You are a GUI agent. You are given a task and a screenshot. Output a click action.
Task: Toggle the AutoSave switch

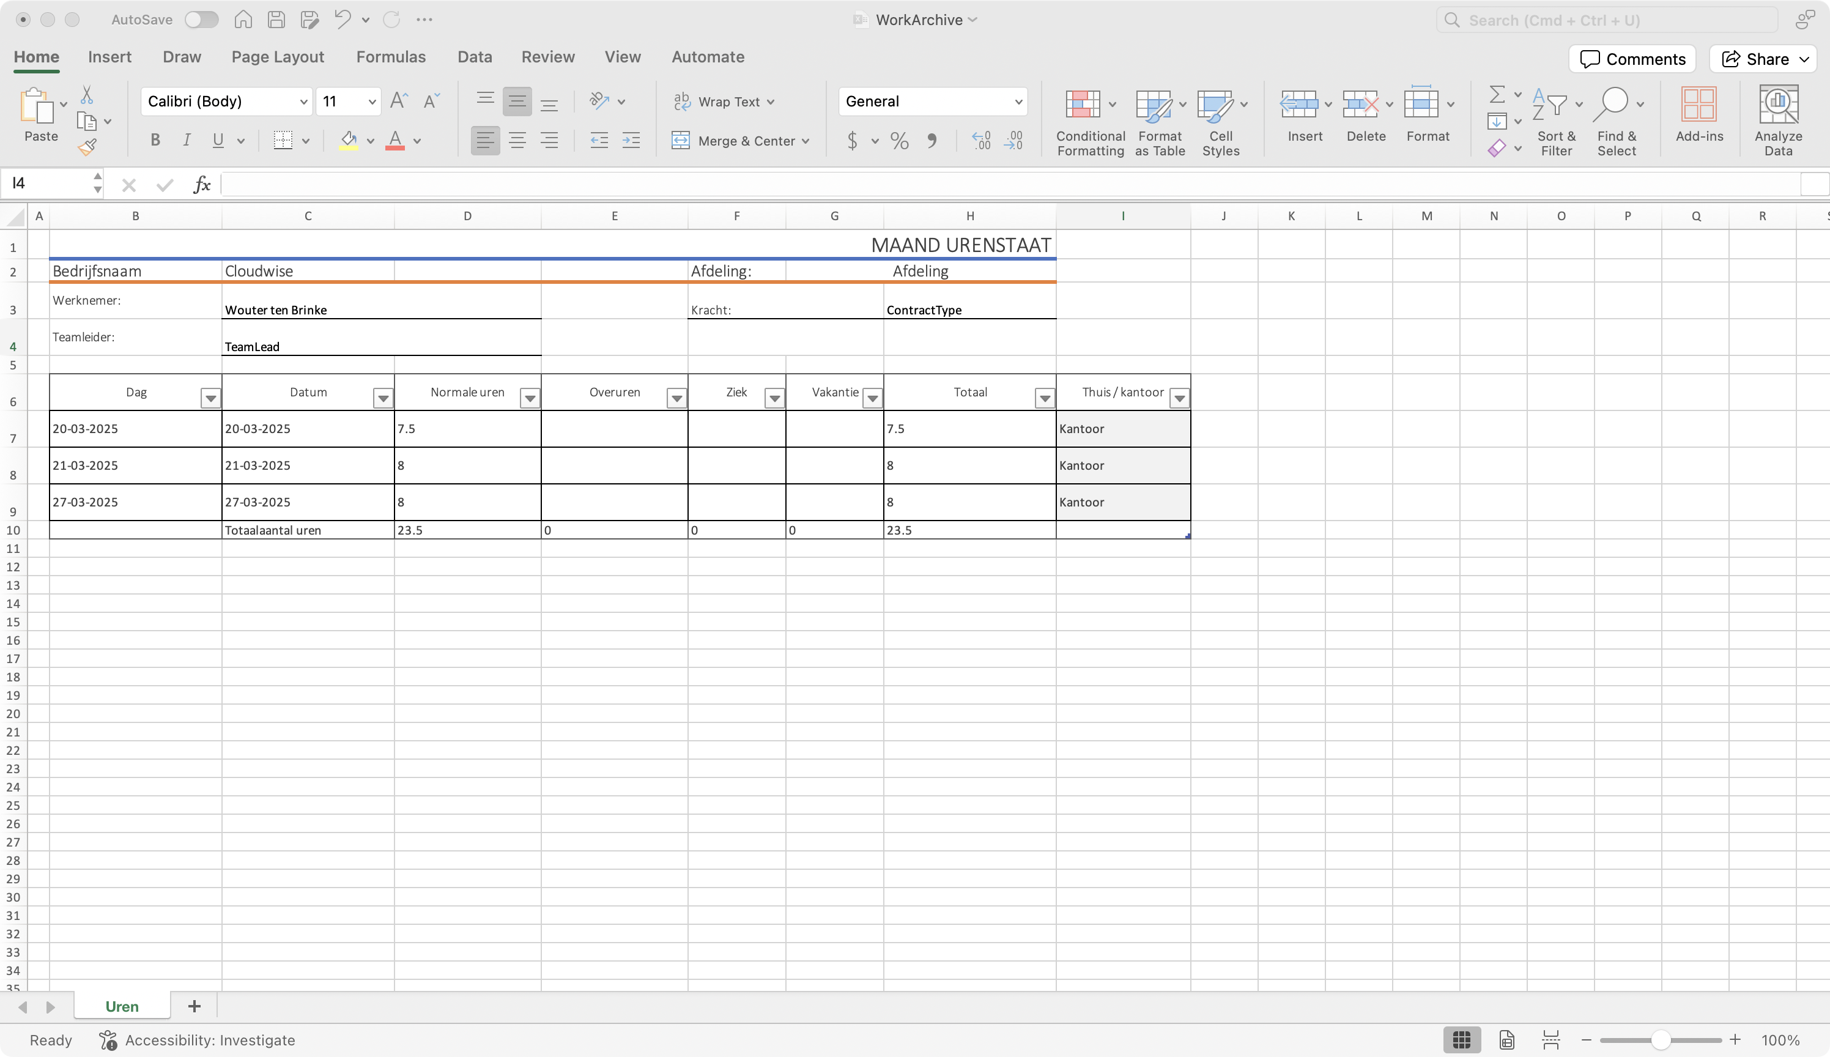pyautogui.click(x=201, y=20)
